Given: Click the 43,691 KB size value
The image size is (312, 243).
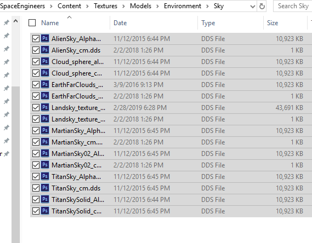Looking at the screenshot, I should click(x=289, y=108).
